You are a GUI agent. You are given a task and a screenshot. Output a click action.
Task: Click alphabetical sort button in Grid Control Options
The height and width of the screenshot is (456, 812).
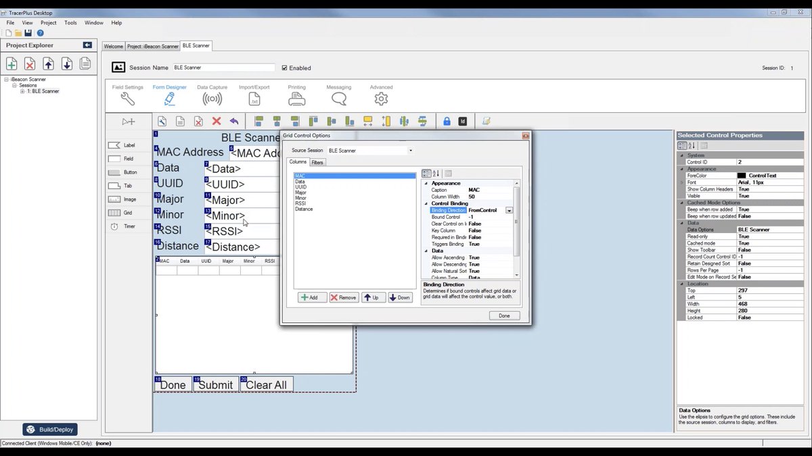[436, 174]
